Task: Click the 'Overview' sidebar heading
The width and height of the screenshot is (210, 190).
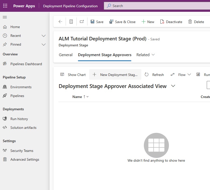Action: pos(10,54)
